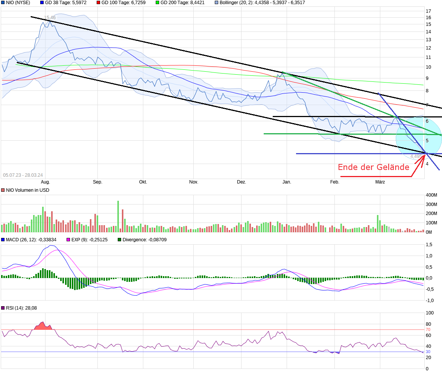Click the red 70 RSI threshold label
This screenshot has height=373, width=442.
pyautogui.click(x=428, y=329)
